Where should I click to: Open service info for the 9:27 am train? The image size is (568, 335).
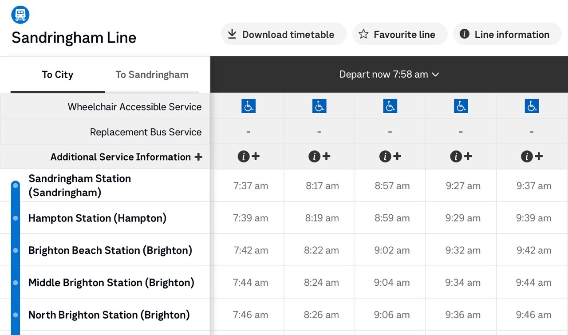pyautogui.click(x=461, y=156)
